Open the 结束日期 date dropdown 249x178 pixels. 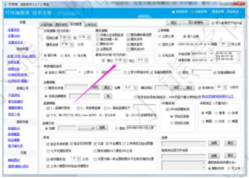pos(211,60)
